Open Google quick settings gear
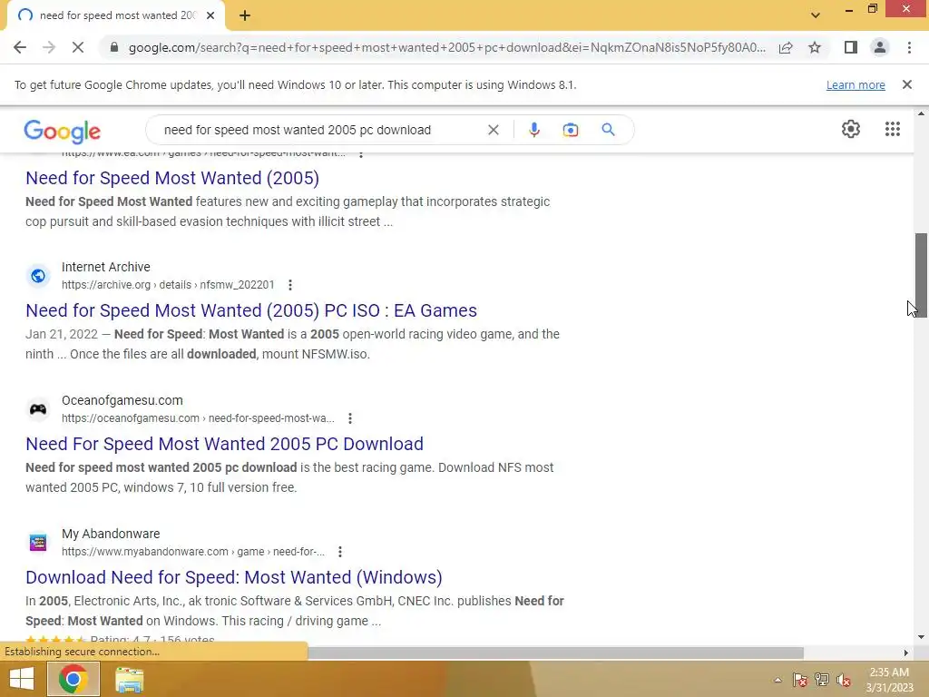 [x=851, y=129]
